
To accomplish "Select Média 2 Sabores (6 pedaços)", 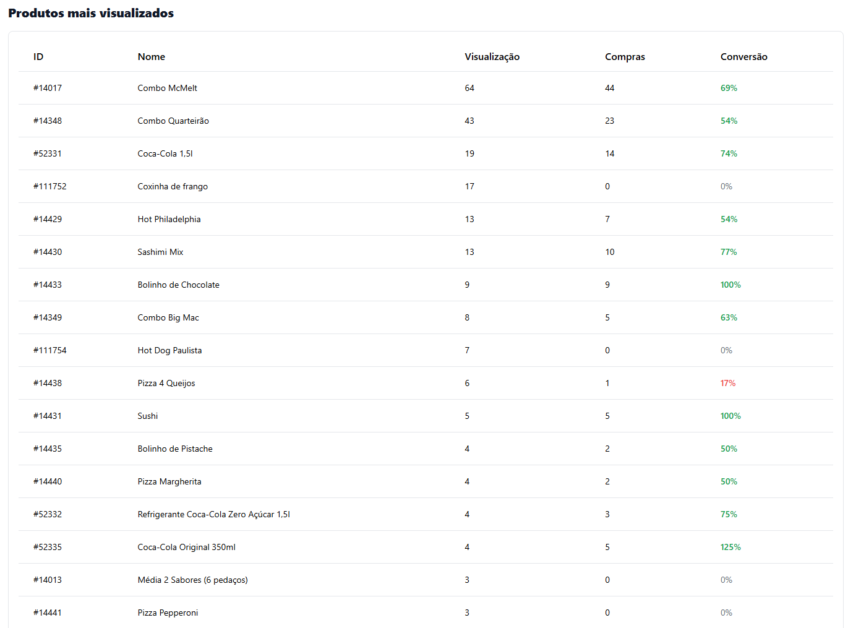I will [x=192, y=580].
